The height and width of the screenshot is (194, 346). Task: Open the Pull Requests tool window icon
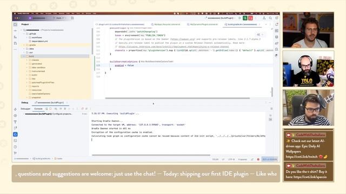tap(15, 43)
